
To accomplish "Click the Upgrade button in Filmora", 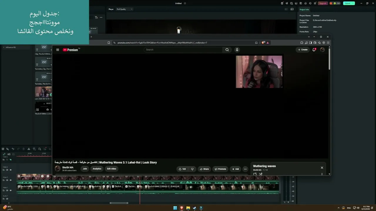I will tap(323, 3).
